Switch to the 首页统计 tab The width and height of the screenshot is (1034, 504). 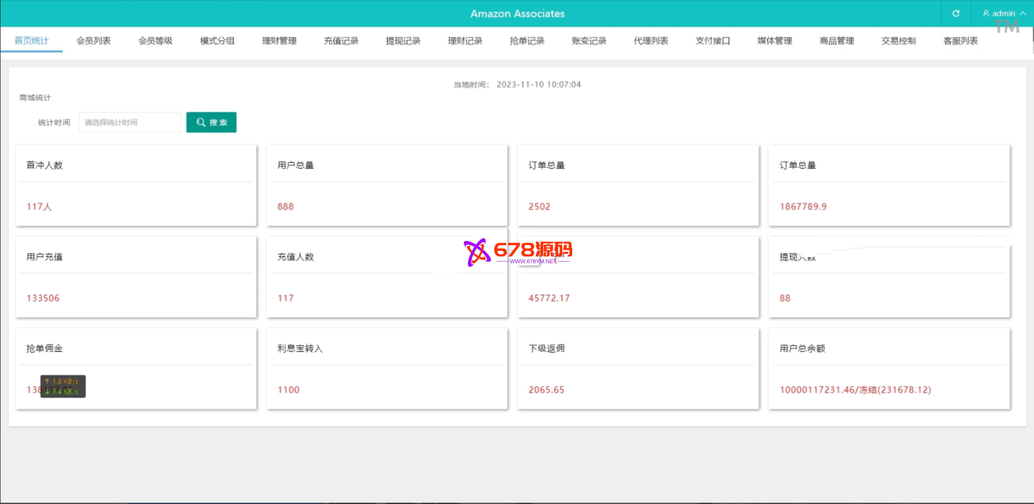[32, 41]
